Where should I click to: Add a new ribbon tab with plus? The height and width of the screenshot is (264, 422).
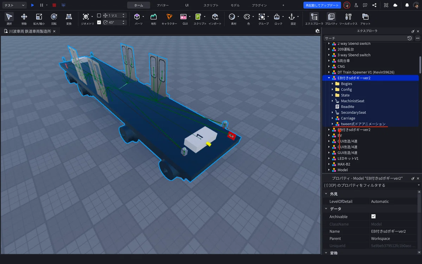point(283,5)
